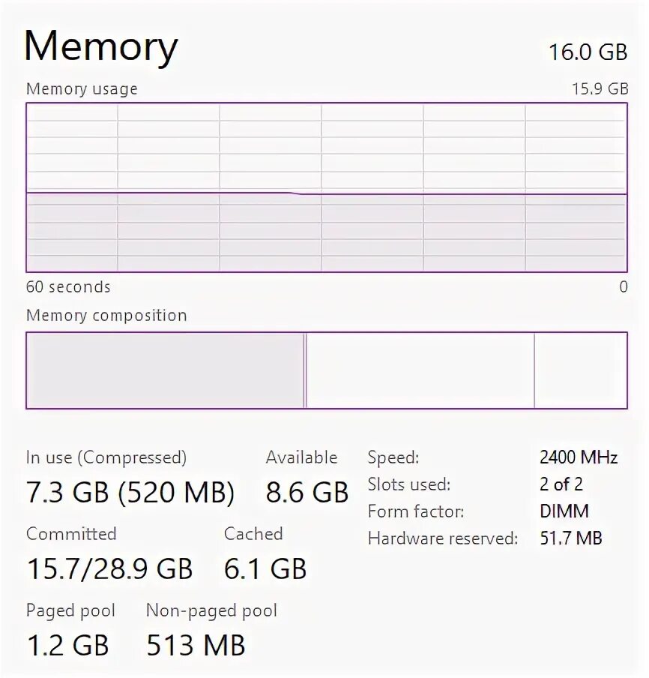Click the 8.6 GB Available value

pos(307,493)
